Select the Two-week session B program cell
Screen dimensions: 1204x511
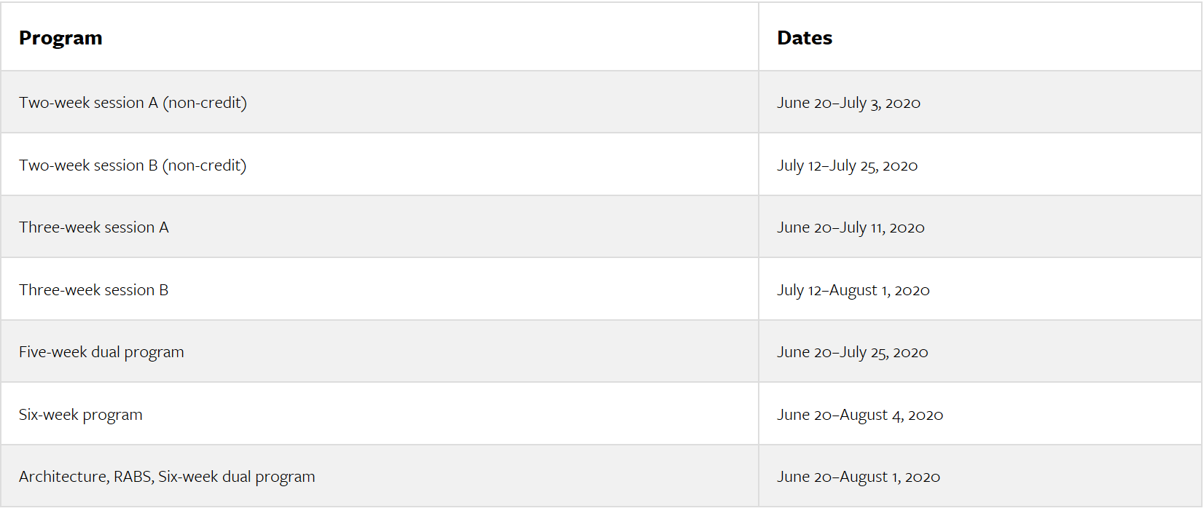(x=133, y=165)
